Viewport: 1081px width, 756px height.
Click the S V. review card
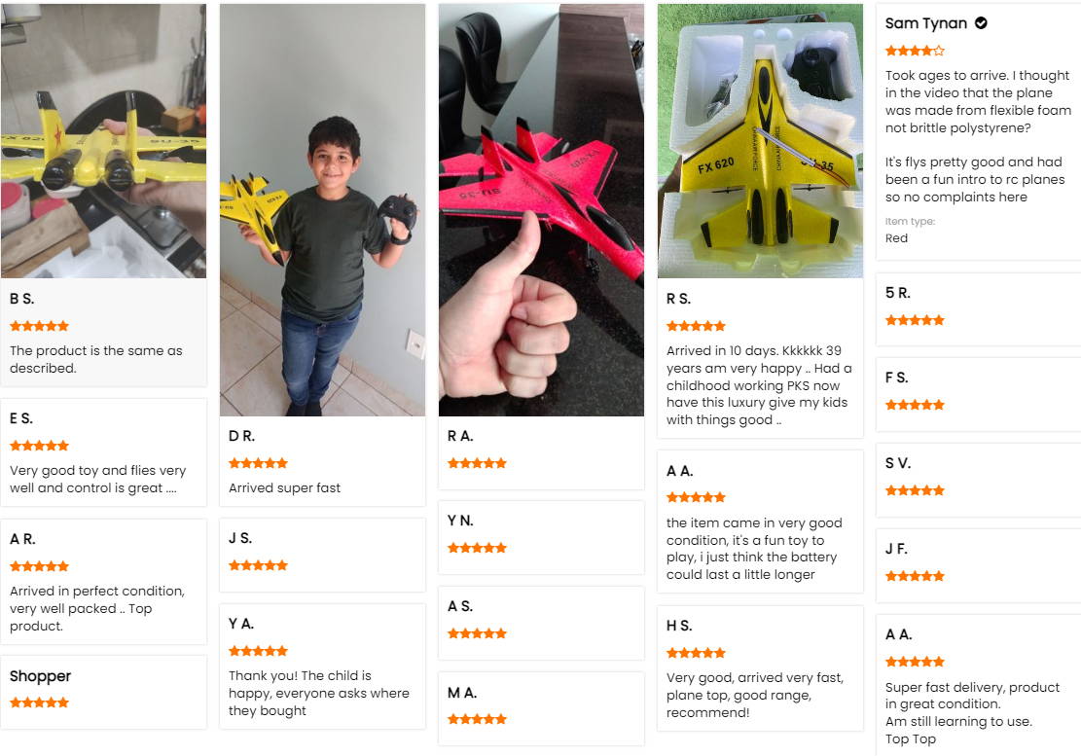click(x=978, y=481)
